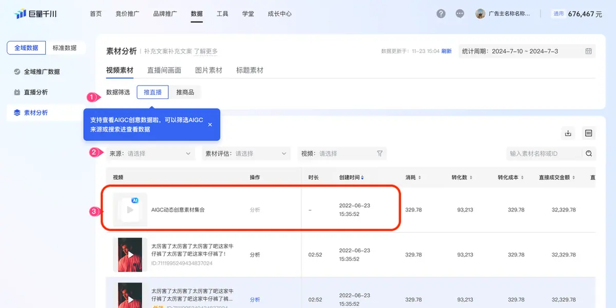Screen dimensions: 616x308
Task: Open the custom columns icon button
Action: [x=589, y=133]
